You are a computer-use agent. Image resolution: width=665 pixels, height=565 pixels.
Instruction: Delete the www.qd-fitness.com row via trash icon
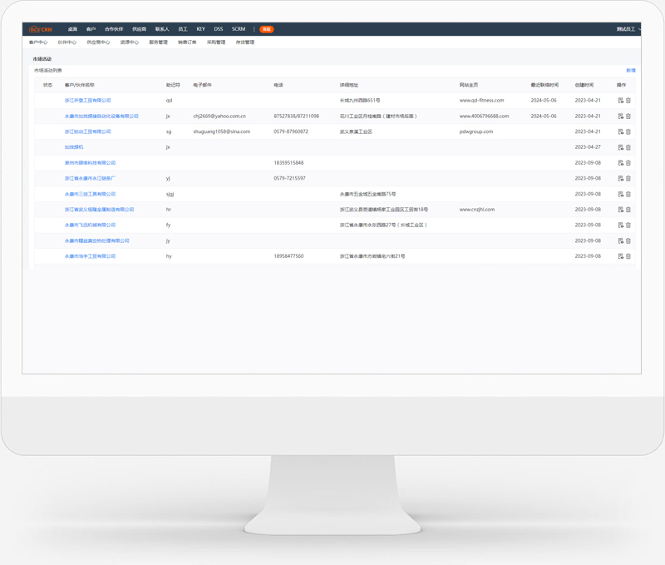coord(628,101)
